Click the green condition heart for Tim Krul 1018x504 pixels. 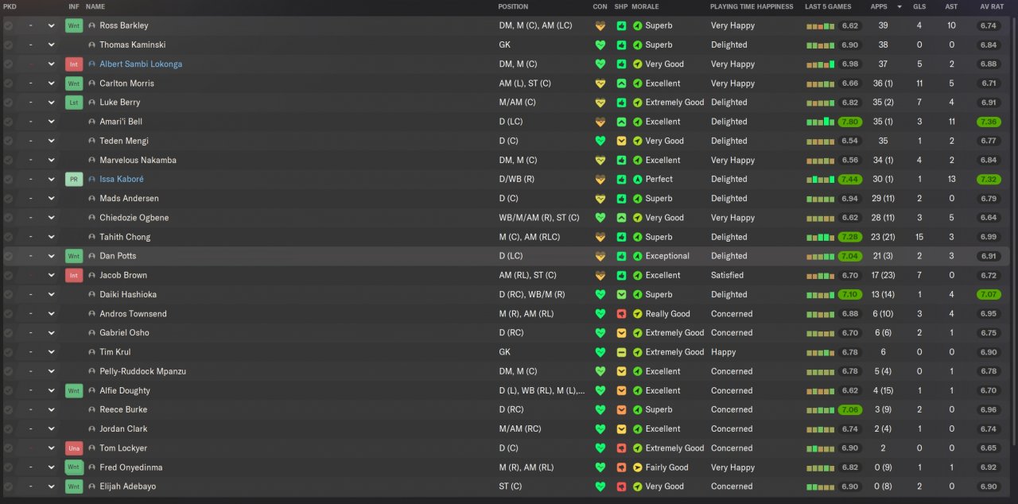coord(600,352)
